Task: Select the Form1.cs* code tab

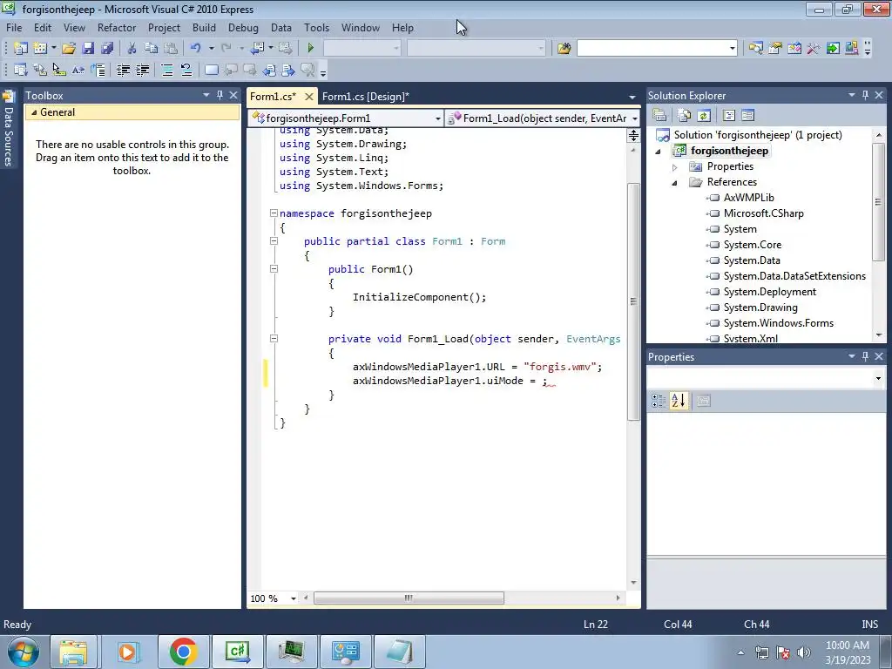Action: point(273,96)
